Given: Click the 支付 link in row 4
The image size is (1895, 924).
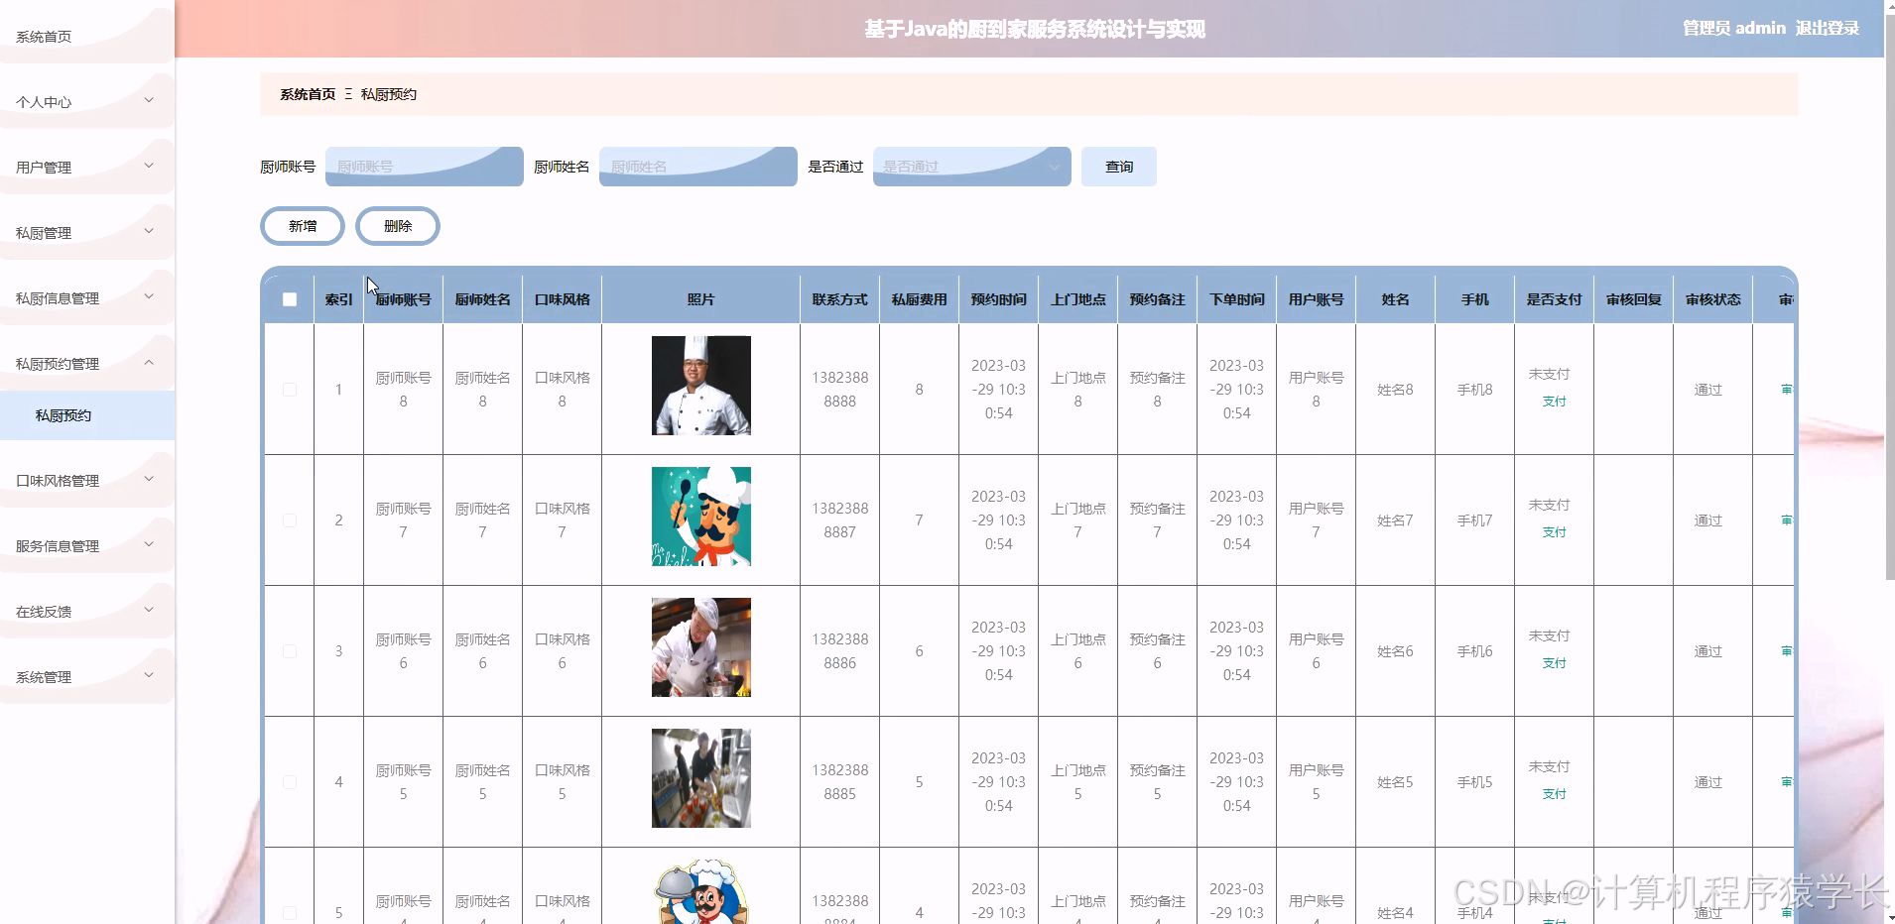Looking at the screenshot, I should 1554,794.
